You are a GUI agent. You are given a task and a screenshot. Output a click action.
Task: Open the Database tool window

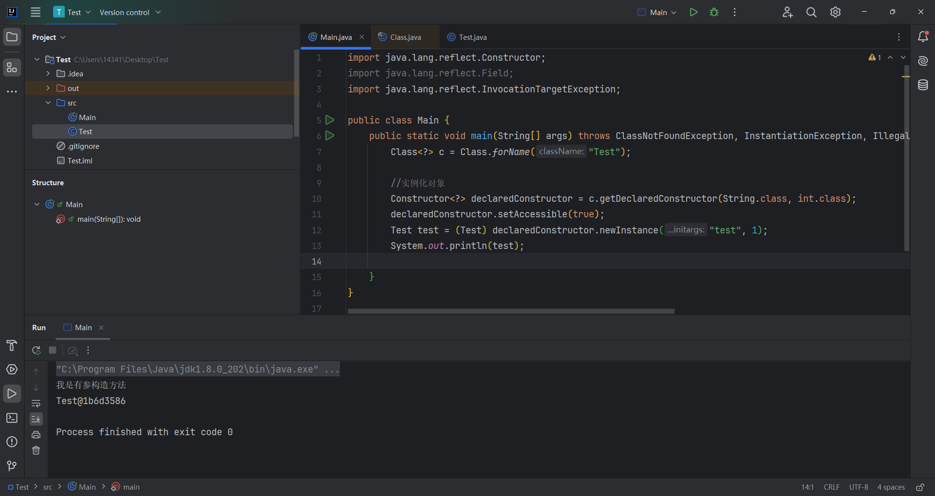tap(923, 85)
